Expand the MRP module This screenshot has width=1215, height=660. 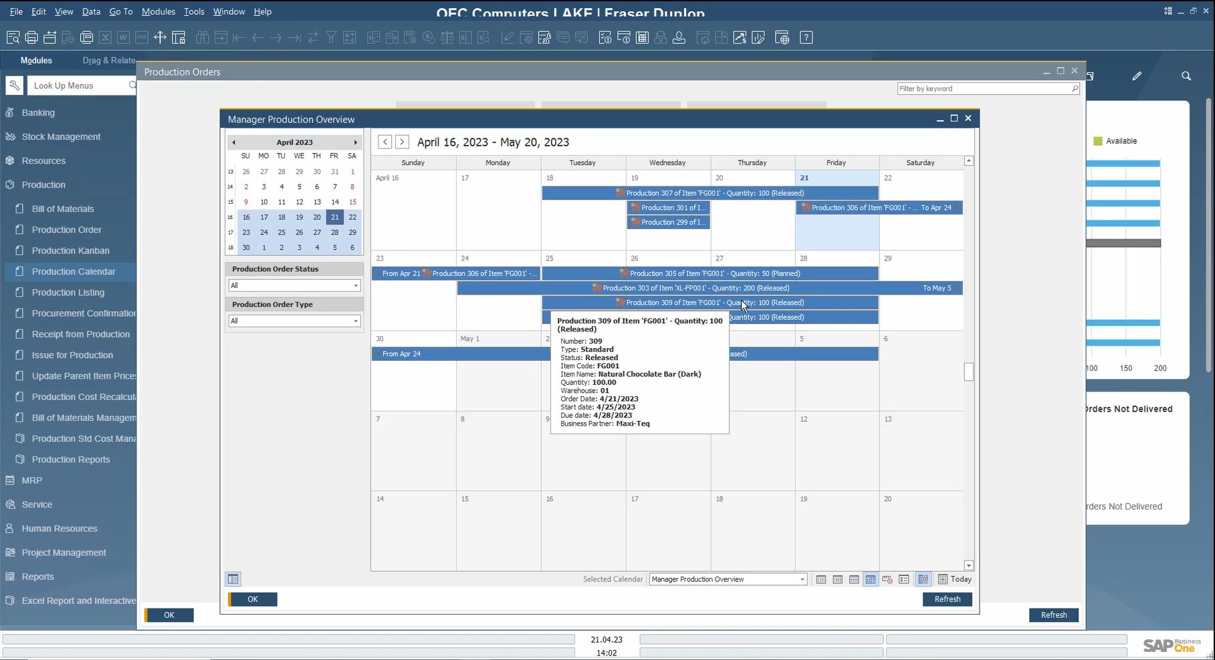point(31,481)
